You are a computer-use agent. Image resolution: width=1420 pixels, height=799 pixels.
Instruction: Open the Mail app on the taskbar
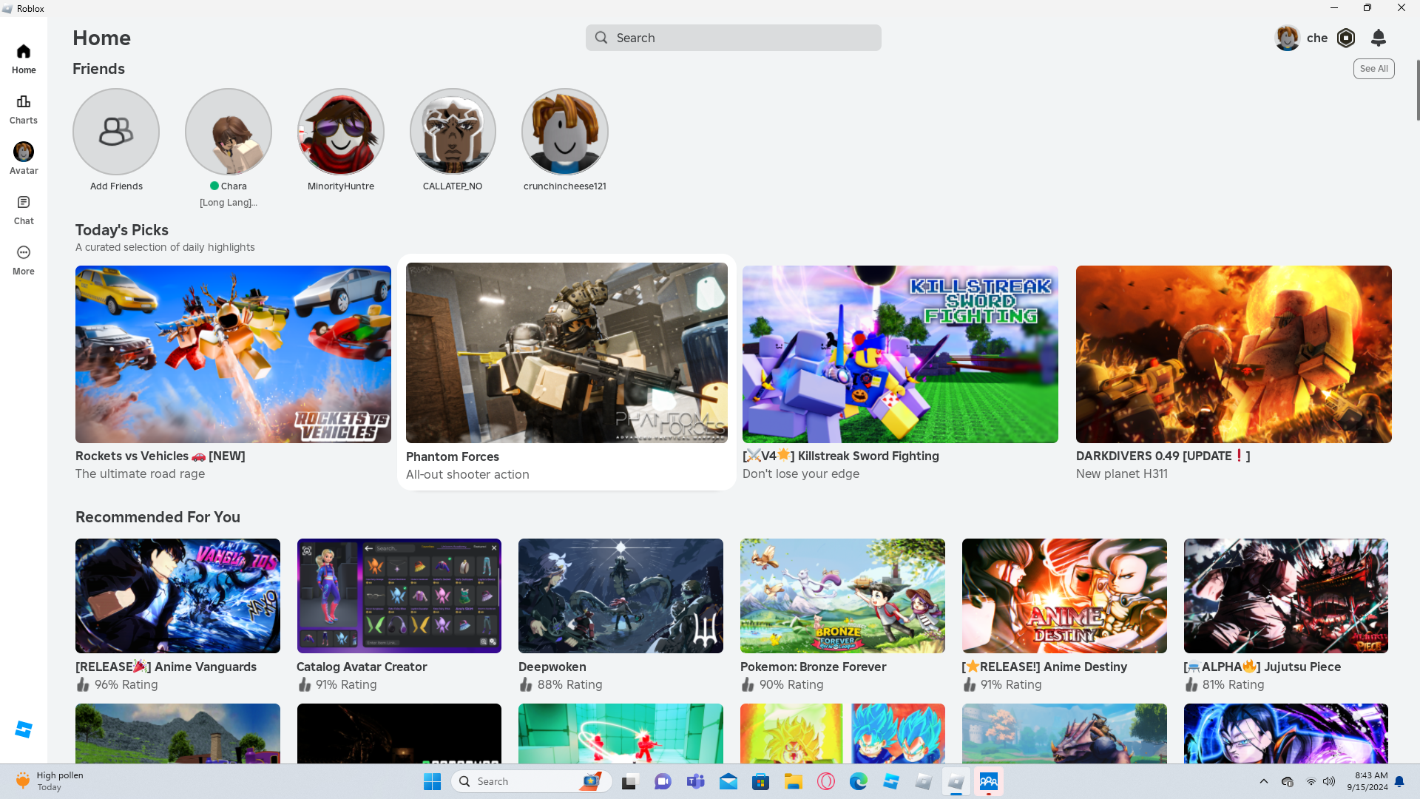click(x=728, y=781)
